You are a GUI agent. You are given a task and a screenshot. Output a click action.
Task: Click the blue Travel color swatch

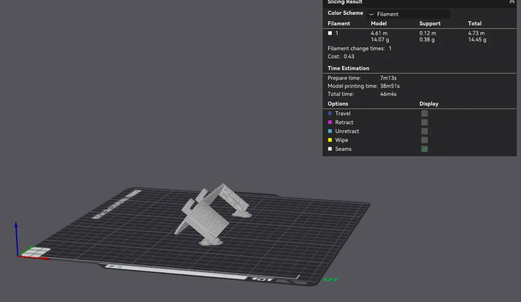330,114
